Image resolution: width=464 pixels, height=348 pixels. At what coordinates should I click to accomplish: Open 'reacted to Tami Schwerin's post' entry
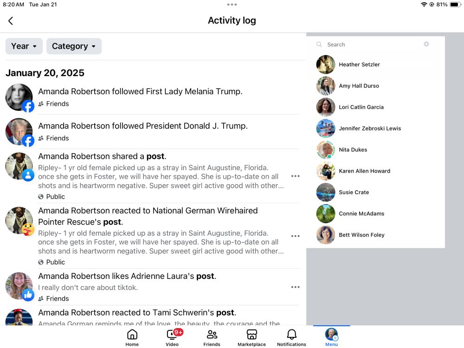(x=152, y=316)
